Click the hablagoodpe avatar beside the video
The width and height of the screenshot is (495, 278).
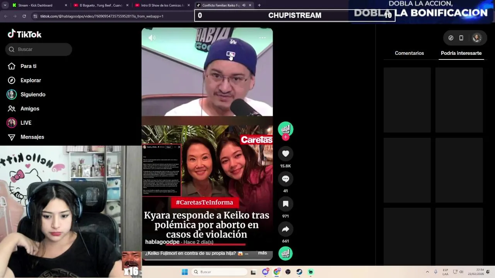click(285, 129)
